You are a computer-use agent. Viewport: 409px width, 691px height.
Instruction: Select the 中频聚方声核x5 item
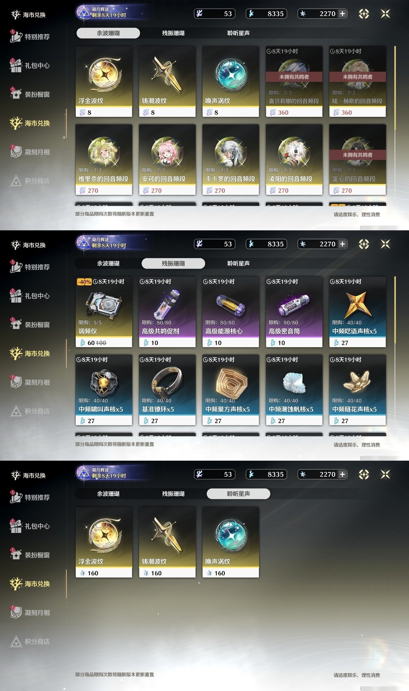tap(231, 390)
